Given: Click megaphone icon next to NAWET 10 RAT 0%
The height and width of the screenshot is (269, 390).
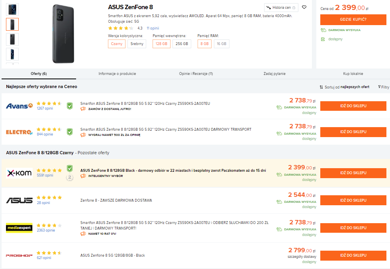Looking at the screenshot, I should pos(83,234).
